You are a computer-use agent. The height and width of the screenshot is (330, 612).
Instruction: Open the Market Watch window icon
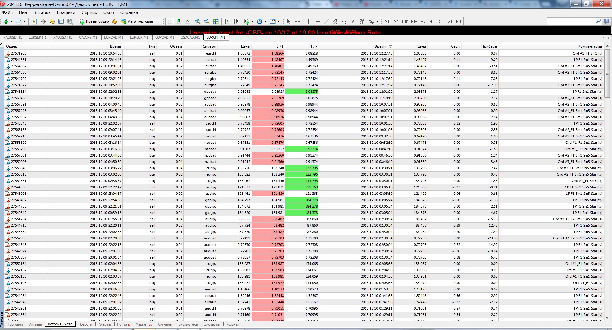pos(34,21)
